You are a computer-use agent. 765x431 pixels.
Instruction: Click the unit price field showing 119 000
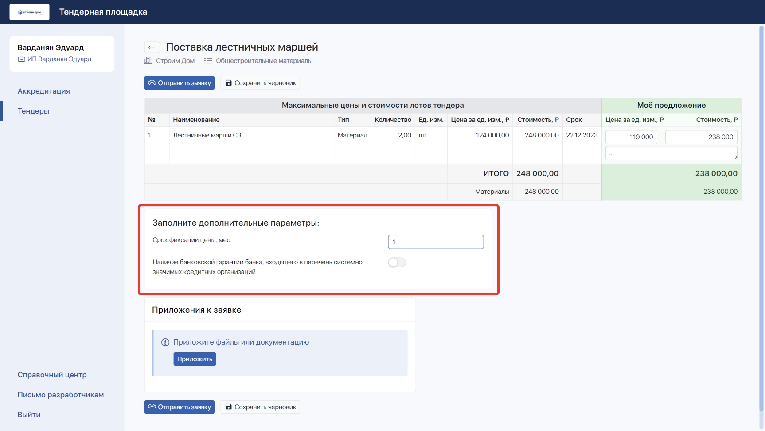(x=631, y=137)
